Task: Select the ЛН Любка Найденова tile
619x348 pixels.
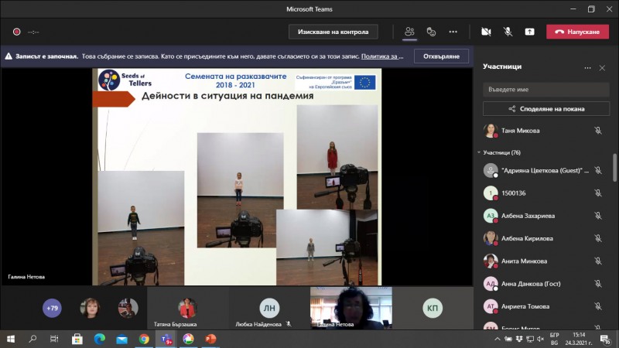Action: point(269,308)
